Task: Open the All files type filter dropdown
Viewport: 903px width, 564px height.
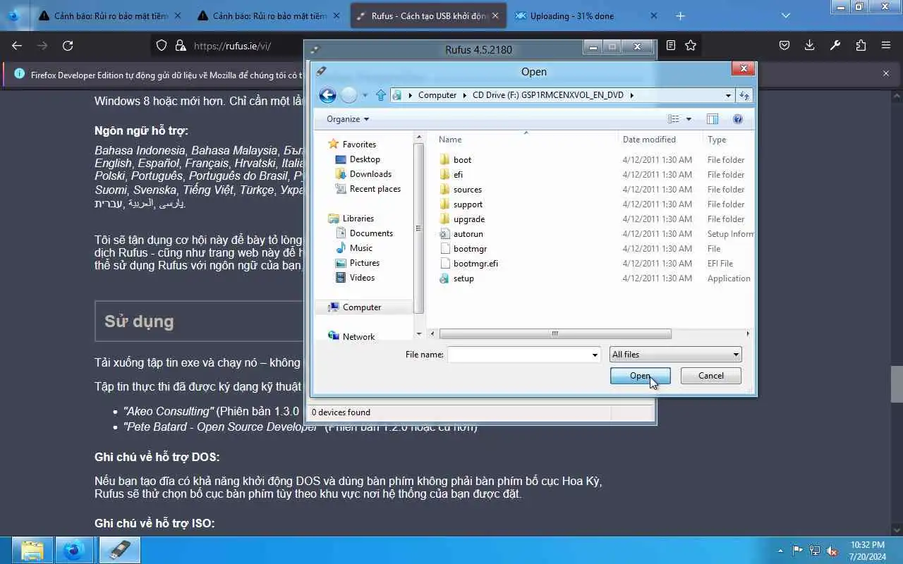Action: click(675, 355)
